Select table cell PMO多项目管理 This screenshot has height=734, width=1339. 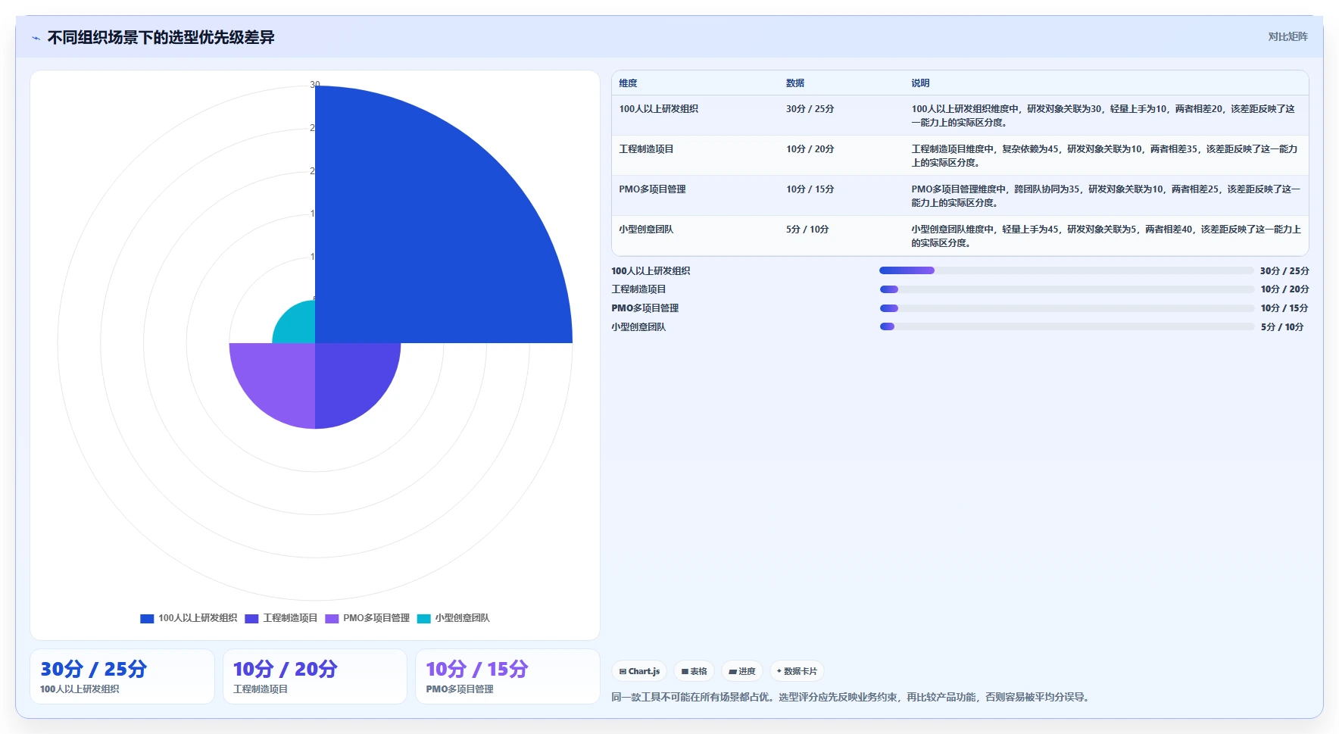pos(652,189)
